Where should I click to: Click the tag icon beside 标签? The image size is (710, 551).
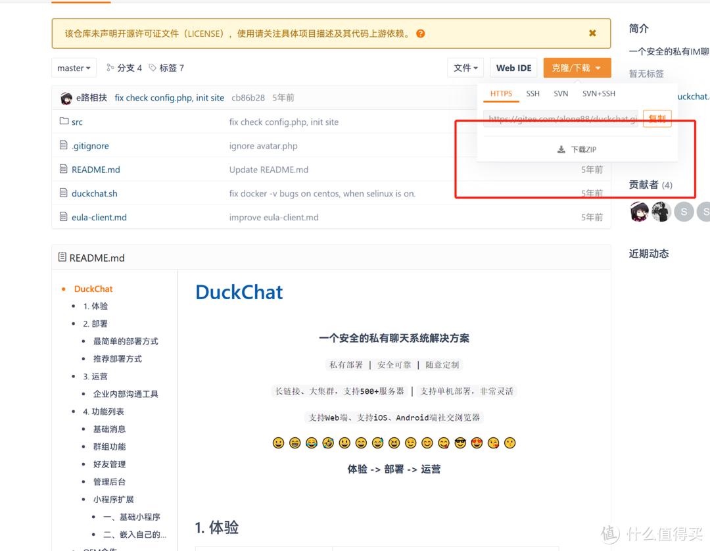153,68
